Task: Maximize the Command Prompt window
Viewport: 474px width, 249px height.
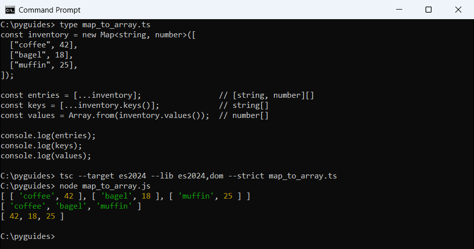Action: pyautogui.click(x=429, y=10)
